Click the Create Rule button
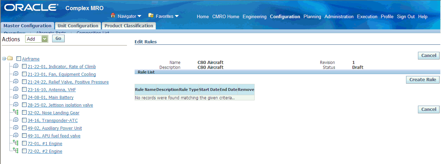 pos(423,79)
